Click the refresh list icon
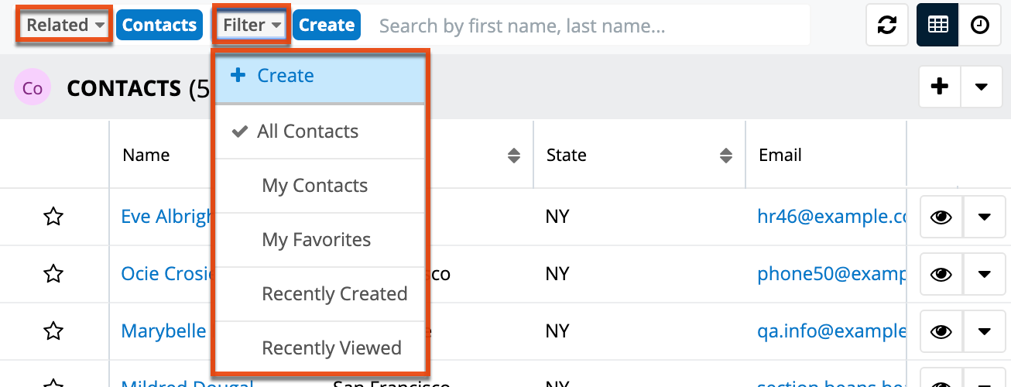Viewport: 1011px width, 387px height. point(886,26)
